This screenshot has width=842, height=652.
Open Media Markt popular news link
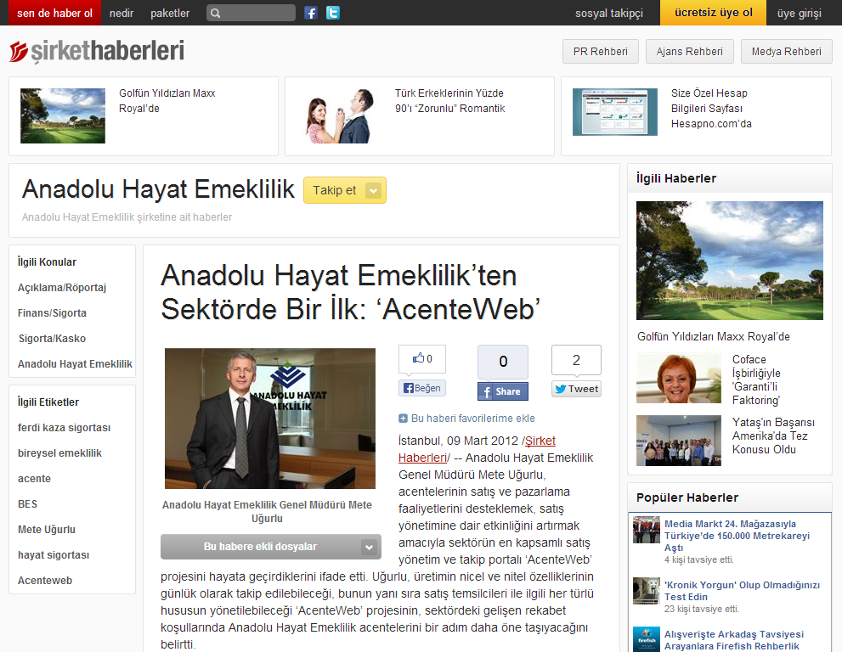tap(737, 536)
